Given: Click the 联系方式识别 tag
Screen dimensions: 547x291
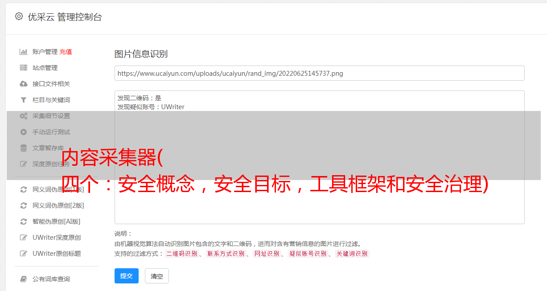Looking at the screenshot, I should pos(226,254).
